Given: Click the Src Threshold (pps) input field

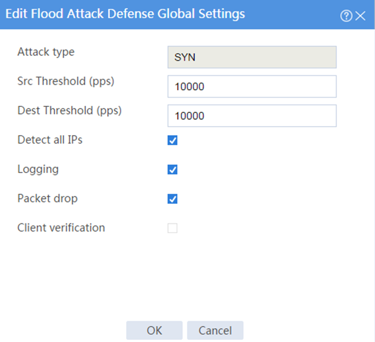Looking at the screenshot, I should 252,87.
